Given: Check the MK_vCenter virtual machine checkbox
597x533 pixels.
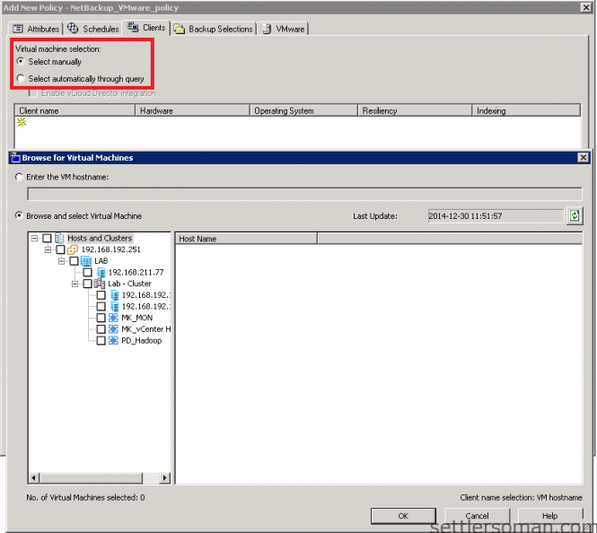Looking at the screenshot, I should coord(101,329).
